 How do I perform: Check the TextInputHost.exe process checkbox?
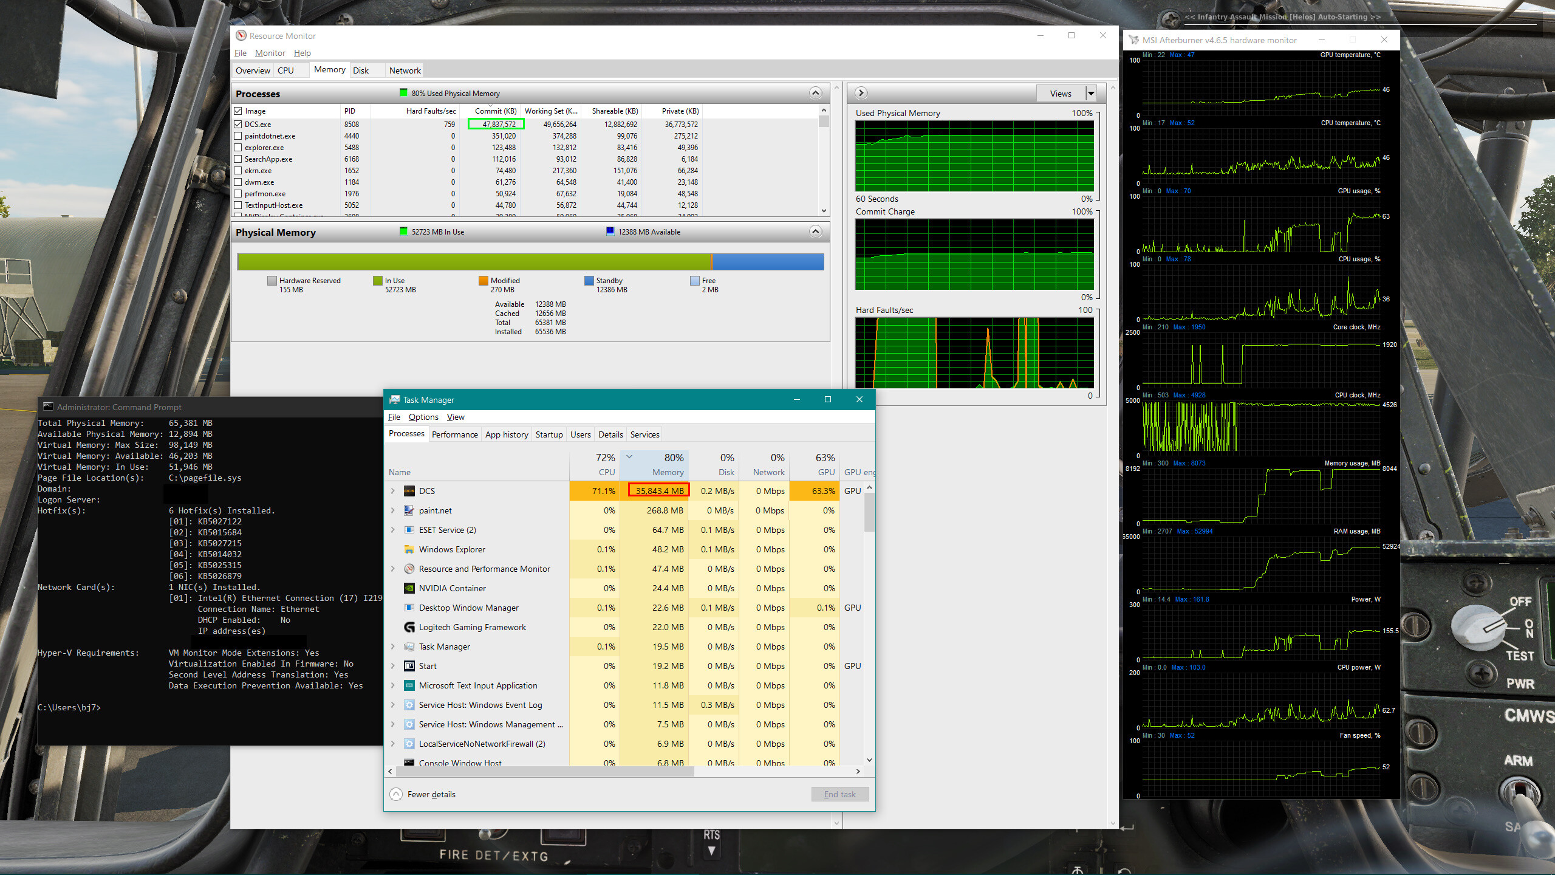tap(238, 205)
